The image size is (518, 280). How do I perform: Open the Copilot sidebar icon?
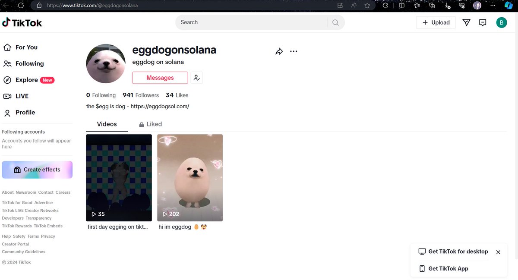click(x=509, y=6)
